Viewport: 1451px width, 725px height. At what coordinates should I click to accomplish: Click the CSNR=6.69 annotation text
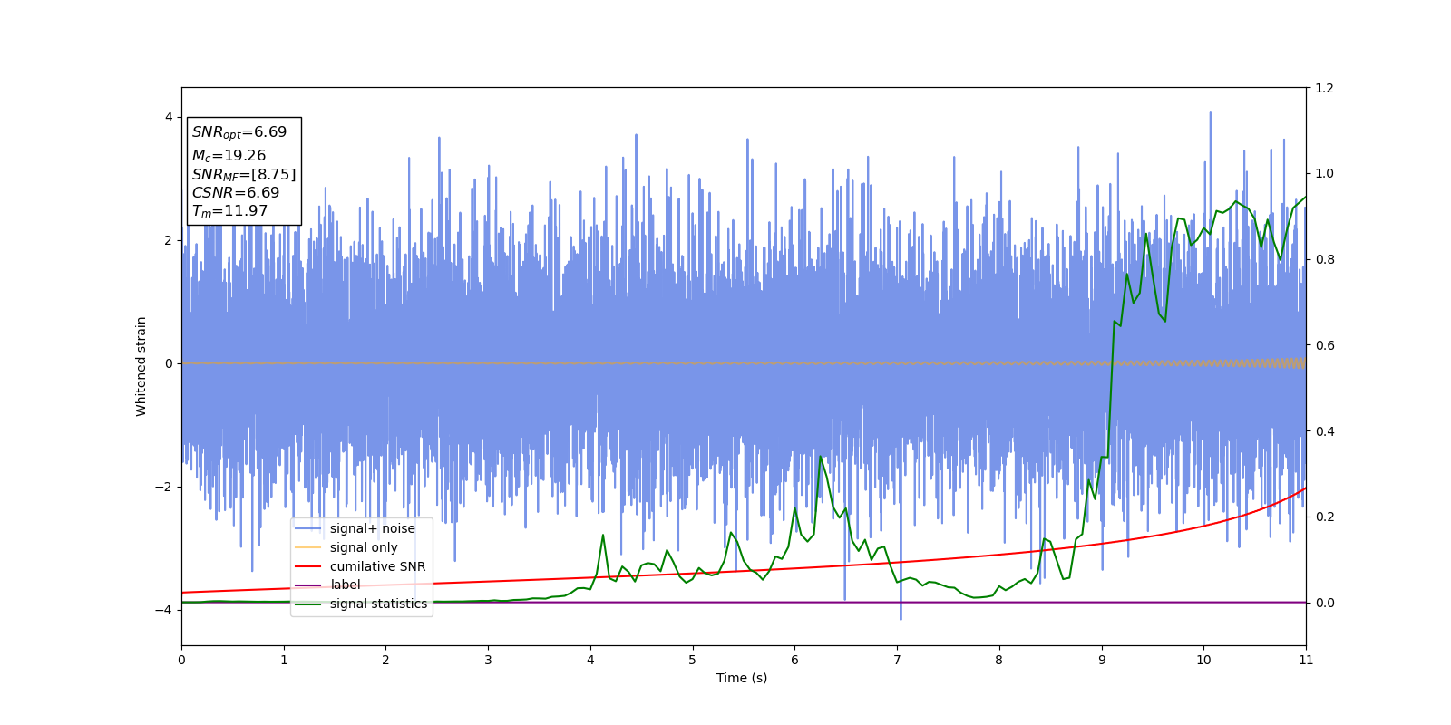point(236,192)
